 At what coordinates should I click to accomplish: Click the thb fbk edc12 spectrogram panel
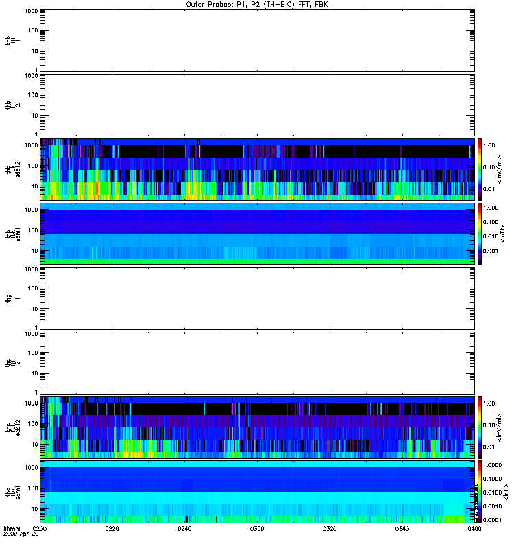258,169
